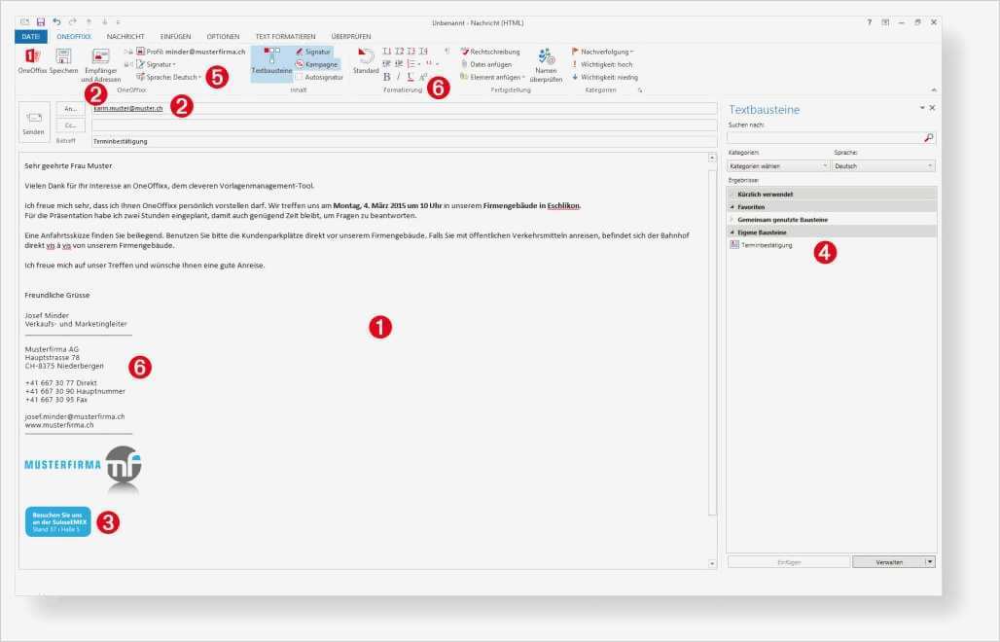The image size is (1000, 642).
Task: Click Signatur in the Inhalt group
Action: (x=312, y=52)
